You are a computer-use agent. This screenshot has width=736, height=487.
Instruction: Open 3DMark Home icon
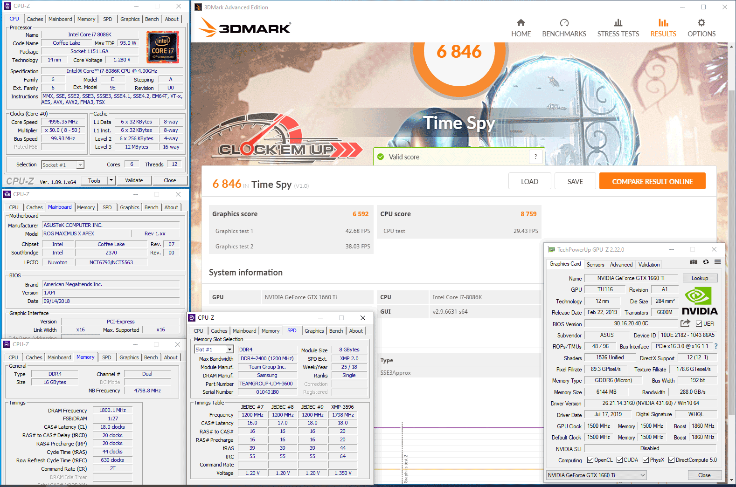[521, 23]
